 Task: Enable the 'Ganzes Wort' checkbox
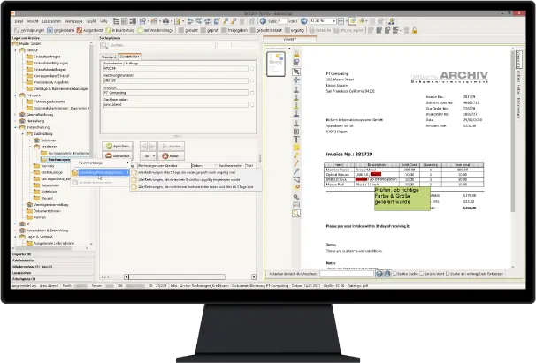pos(422,274)
